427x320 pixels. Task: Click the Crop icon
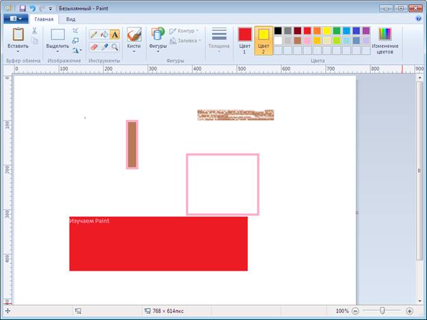tap(75, 31)
